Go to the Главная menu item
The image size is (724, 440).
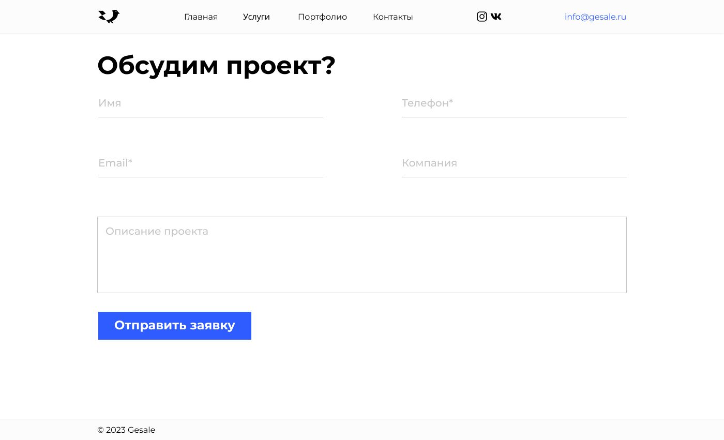[x=201, y=17]
